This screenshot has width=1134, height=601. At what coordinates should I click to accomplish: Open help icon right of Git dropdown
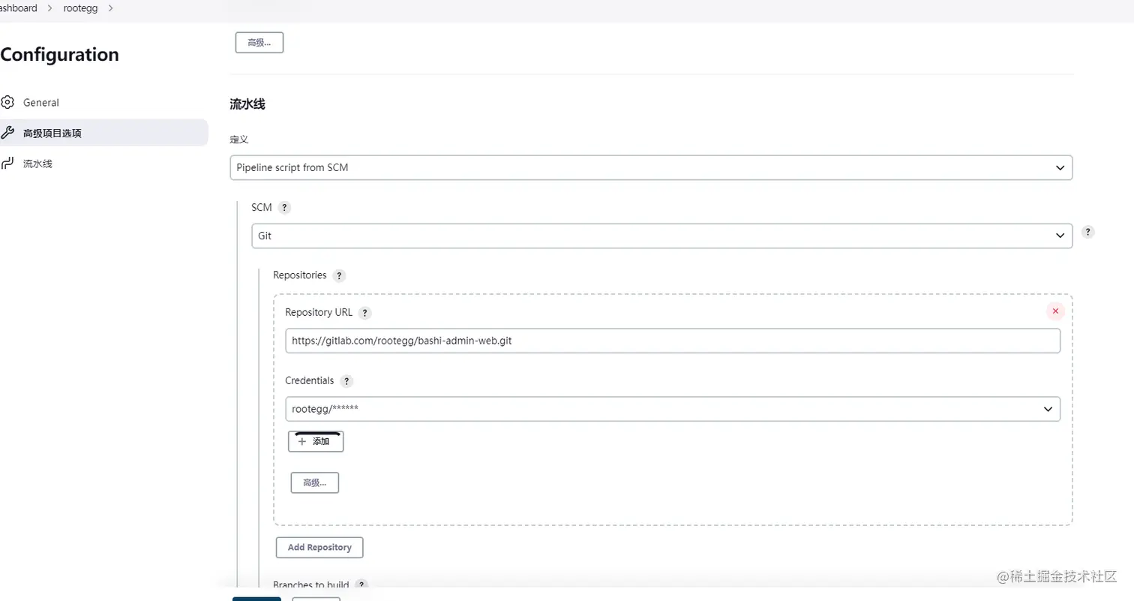pyautogui.click(x=1088, y=232)
